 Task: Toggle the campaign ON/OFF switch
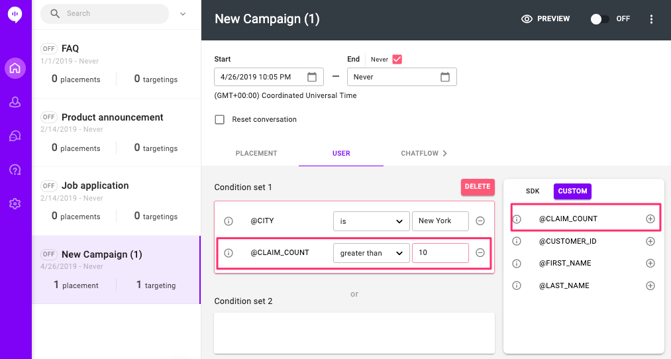(x=600, y=19)
